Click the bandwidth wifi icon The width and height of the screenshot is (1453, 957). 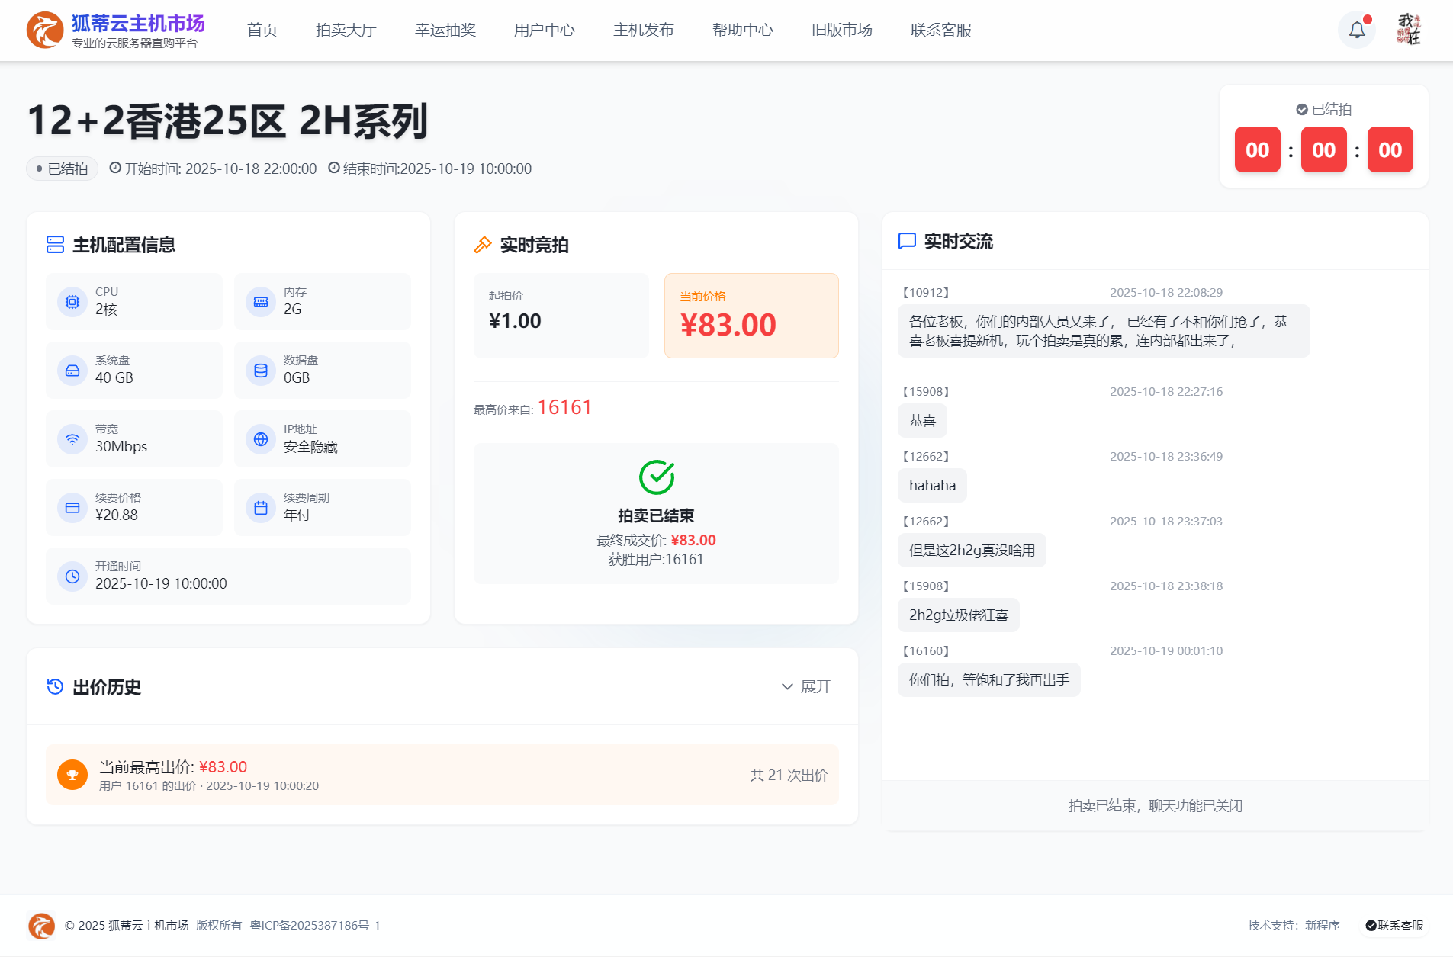pyautogui.click(x=72, y=439)
